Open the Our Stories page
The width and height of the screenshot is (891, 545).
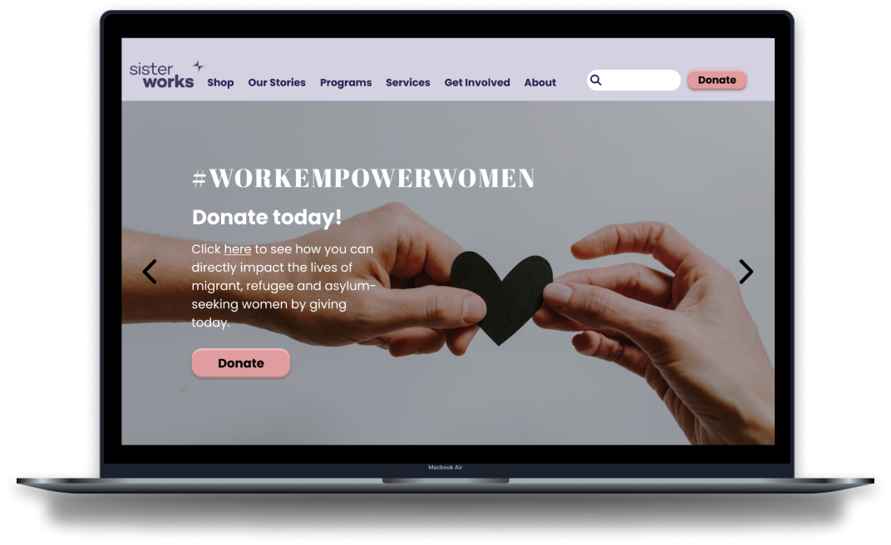(277, 82)
